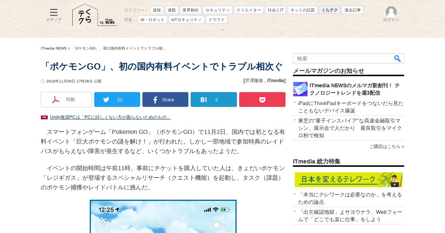The height and width of the screenshot is (233, 445).
Task: Open クラウド feature
Action: click(x=217, y=20)
